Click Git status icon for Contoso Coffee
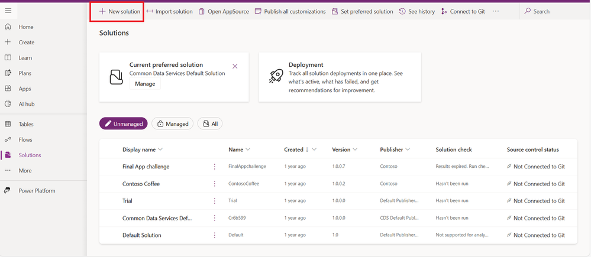 509,184
